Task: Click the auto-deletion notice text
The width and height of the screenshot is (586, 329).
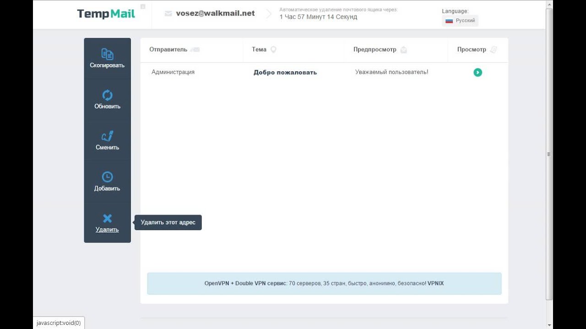Action: click(338, 9)
